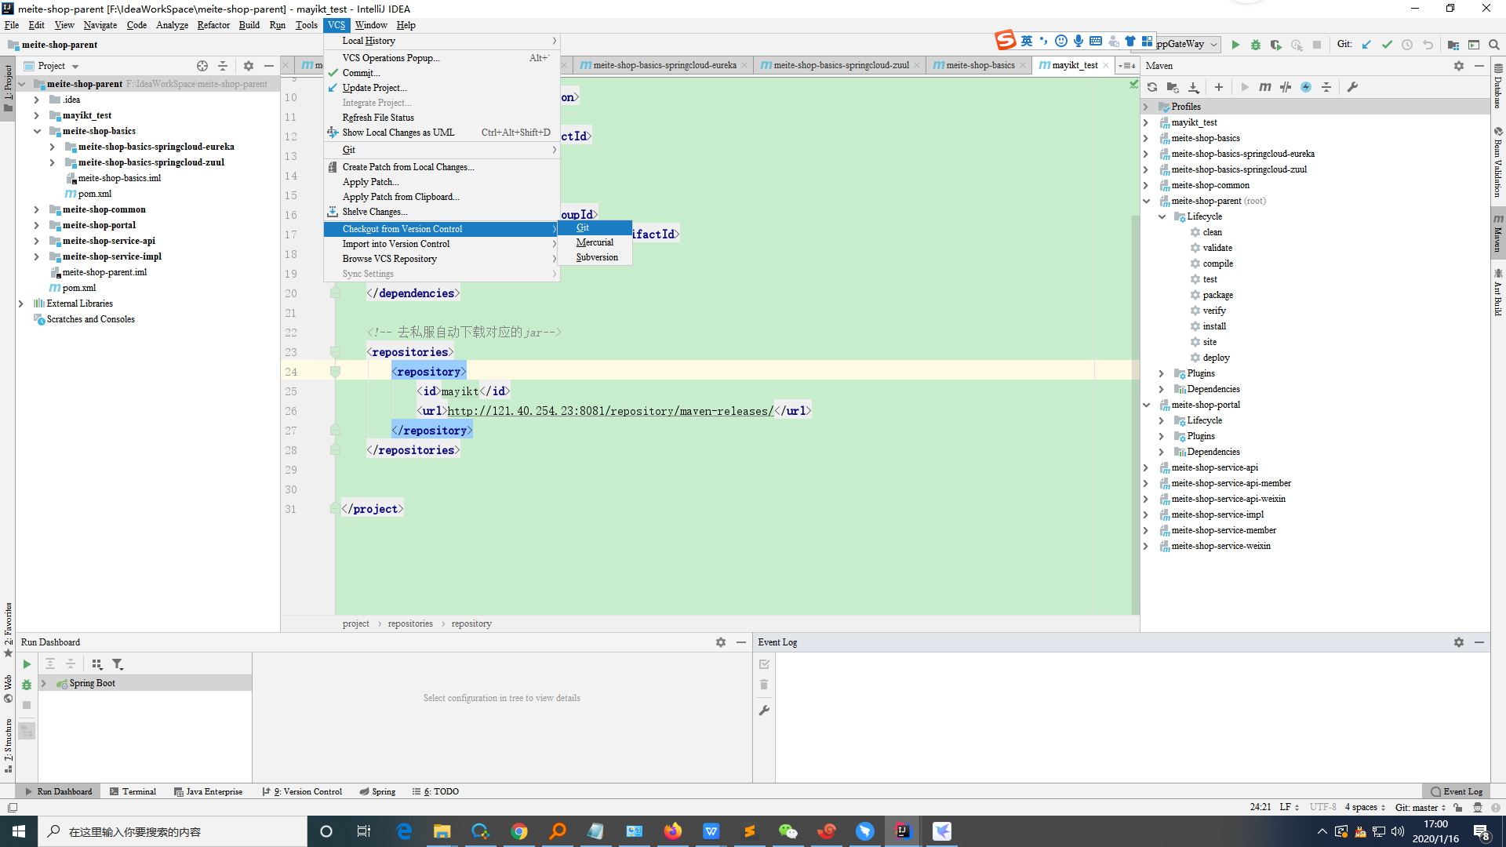1506x847 pixels.
Task: Click the Windows taskbar search box
Action: coord(173,831)
